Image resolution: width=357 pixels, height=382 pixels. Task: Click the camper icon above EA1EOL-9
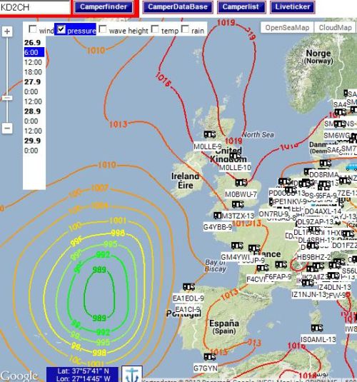click(x=188, y=287)
